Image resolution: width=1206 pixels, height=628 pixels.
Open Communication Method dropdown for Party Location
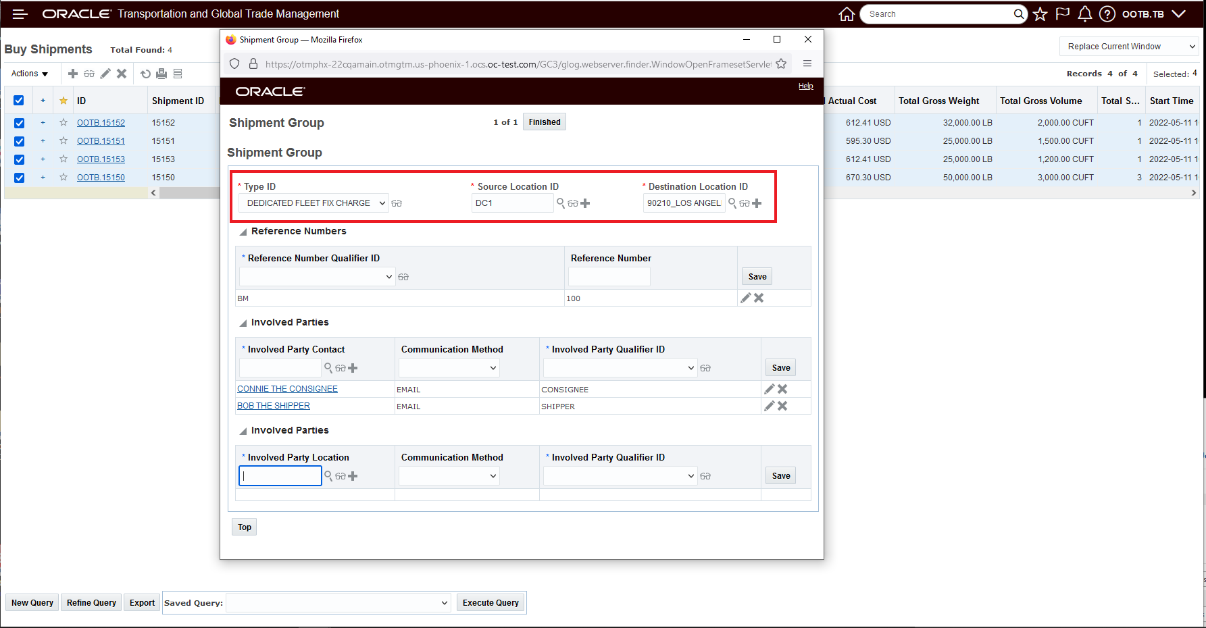pyautogui.click(x=449, y=475)
